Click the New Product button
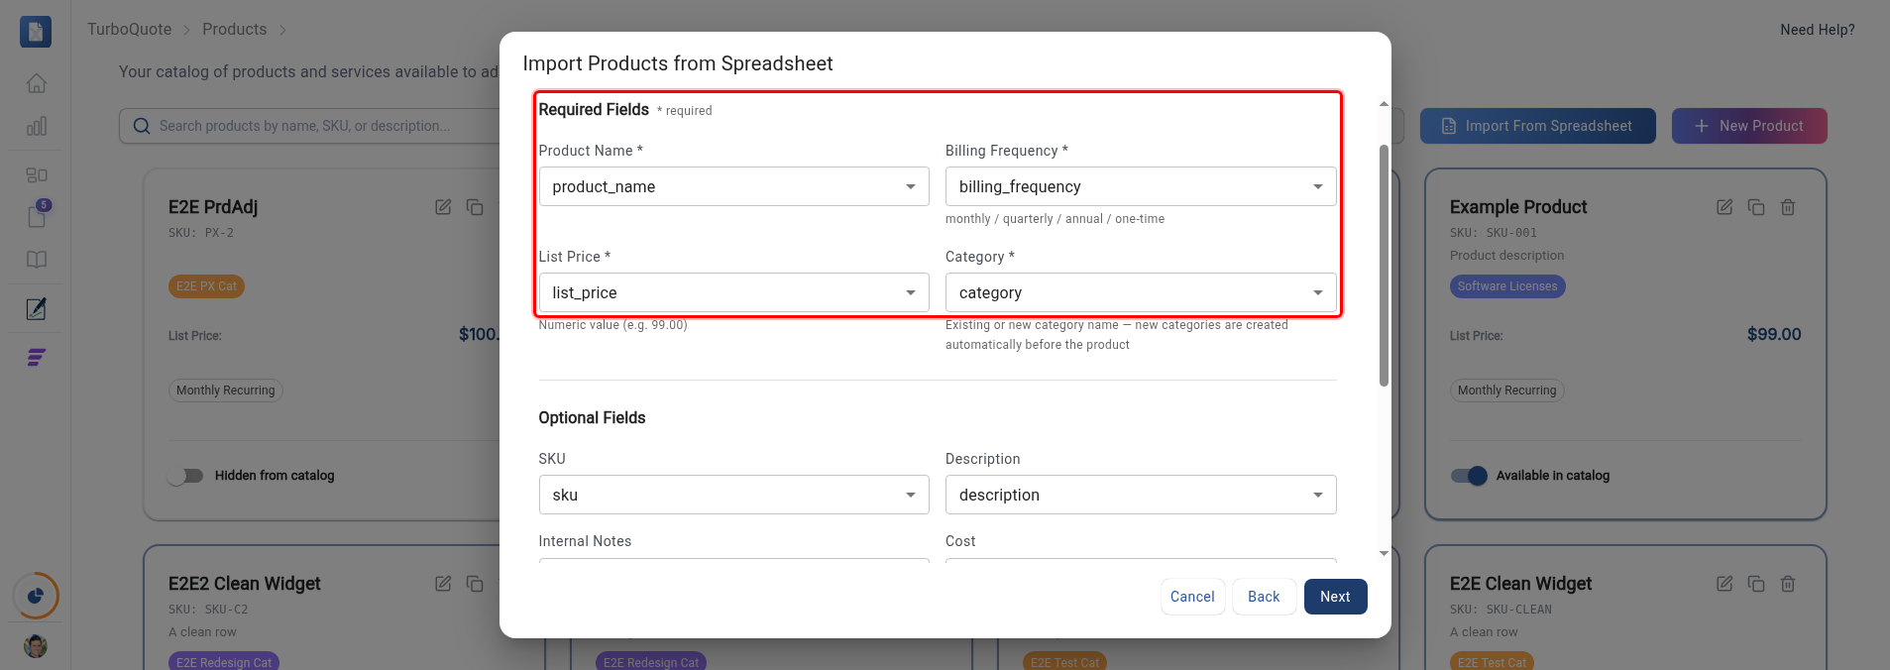Viewport: 1890px width, 670px height. pyautogui.click(x=1748, y=126)
